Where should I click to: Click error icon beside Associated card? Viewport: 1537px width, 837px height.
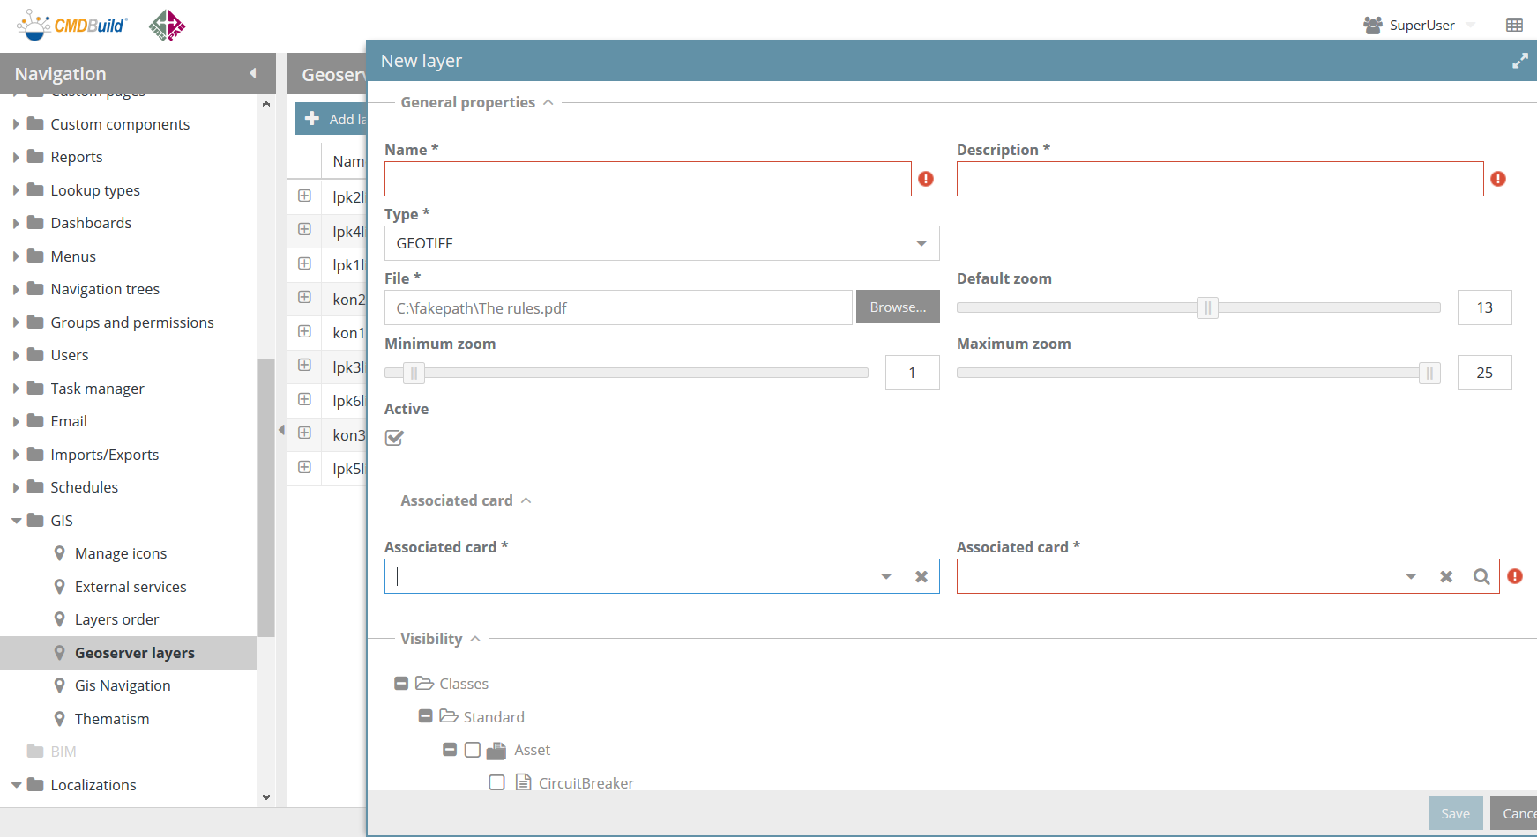click(1515, 576)
